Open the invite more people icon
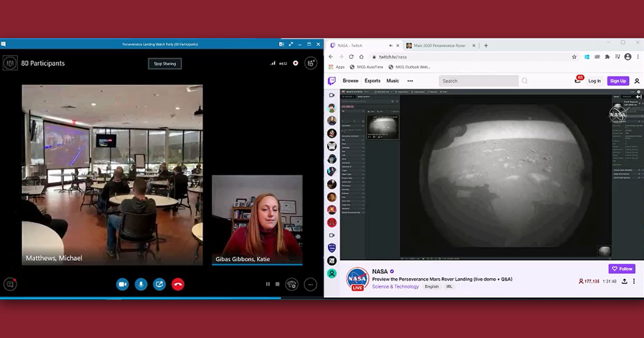Screen dimensions: 644x338 311,63
